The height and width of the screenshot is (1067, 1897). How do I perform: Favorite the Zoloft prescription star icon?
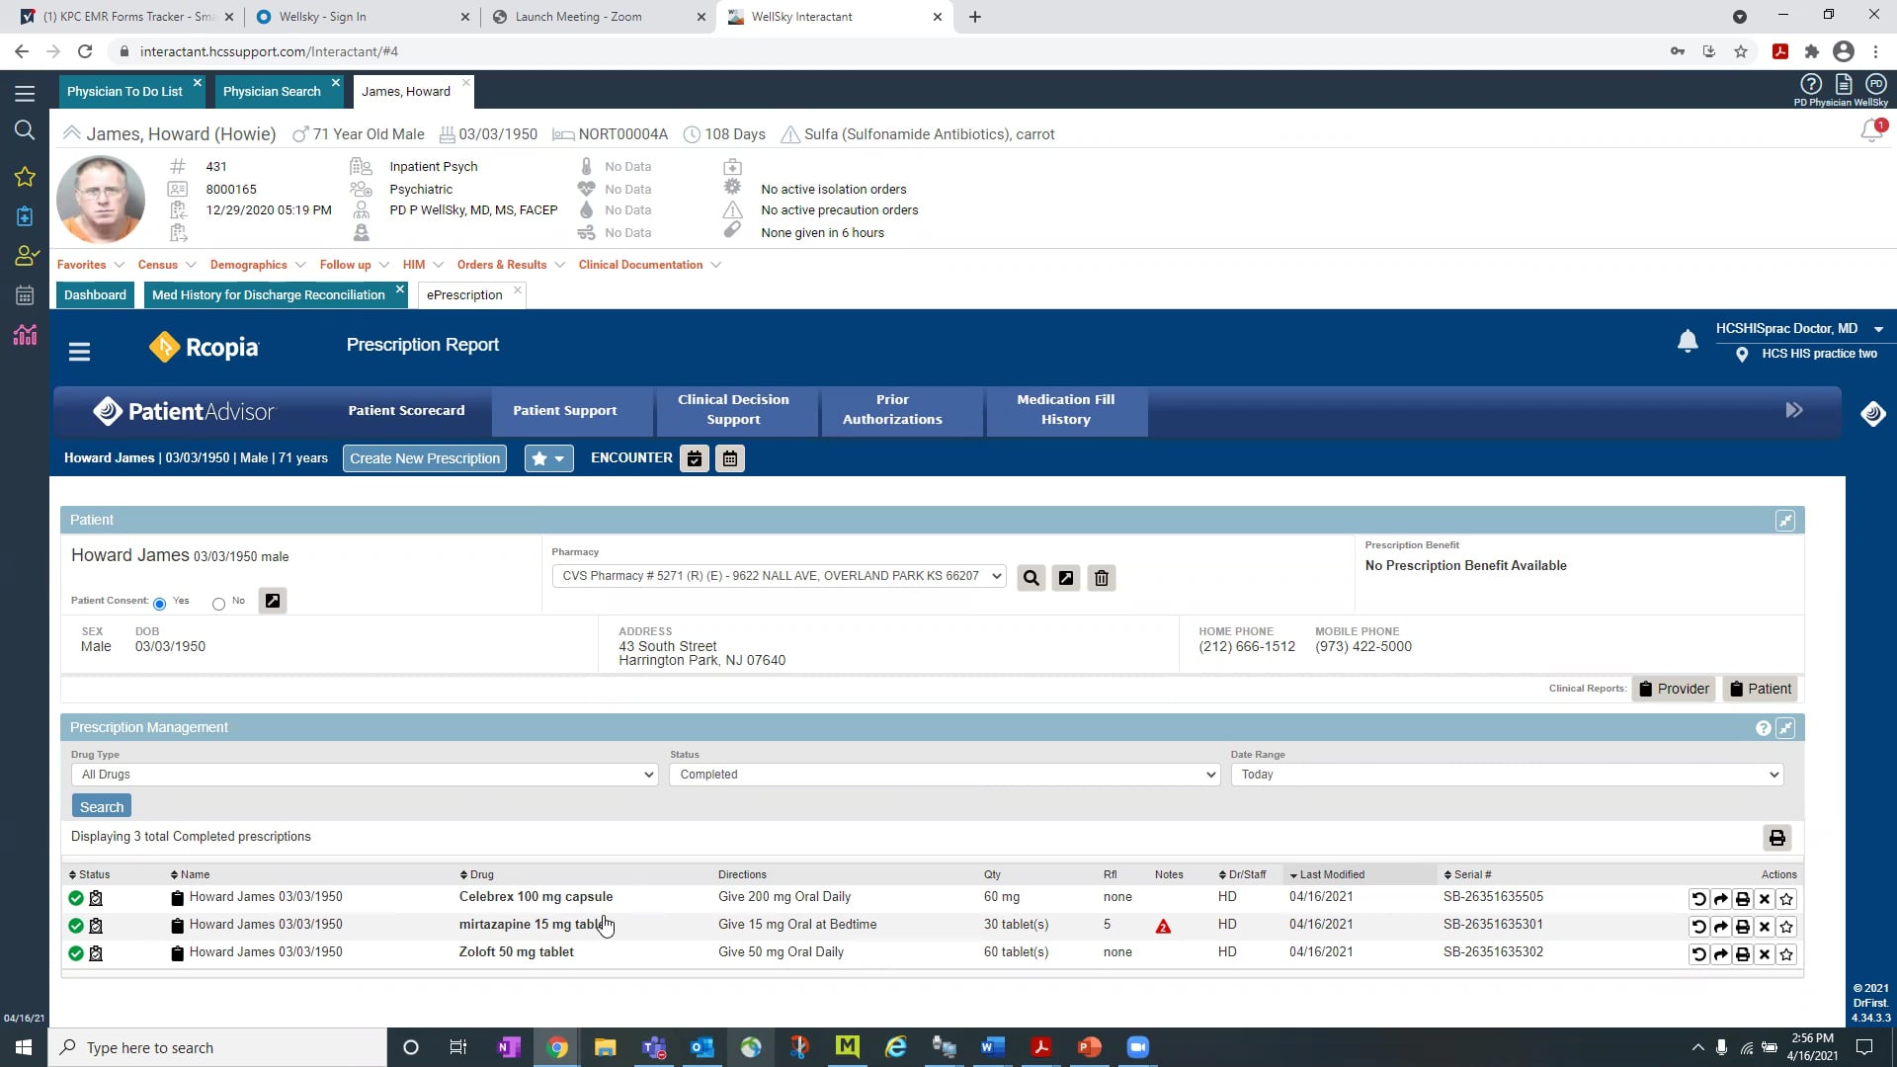point(1786,954)
